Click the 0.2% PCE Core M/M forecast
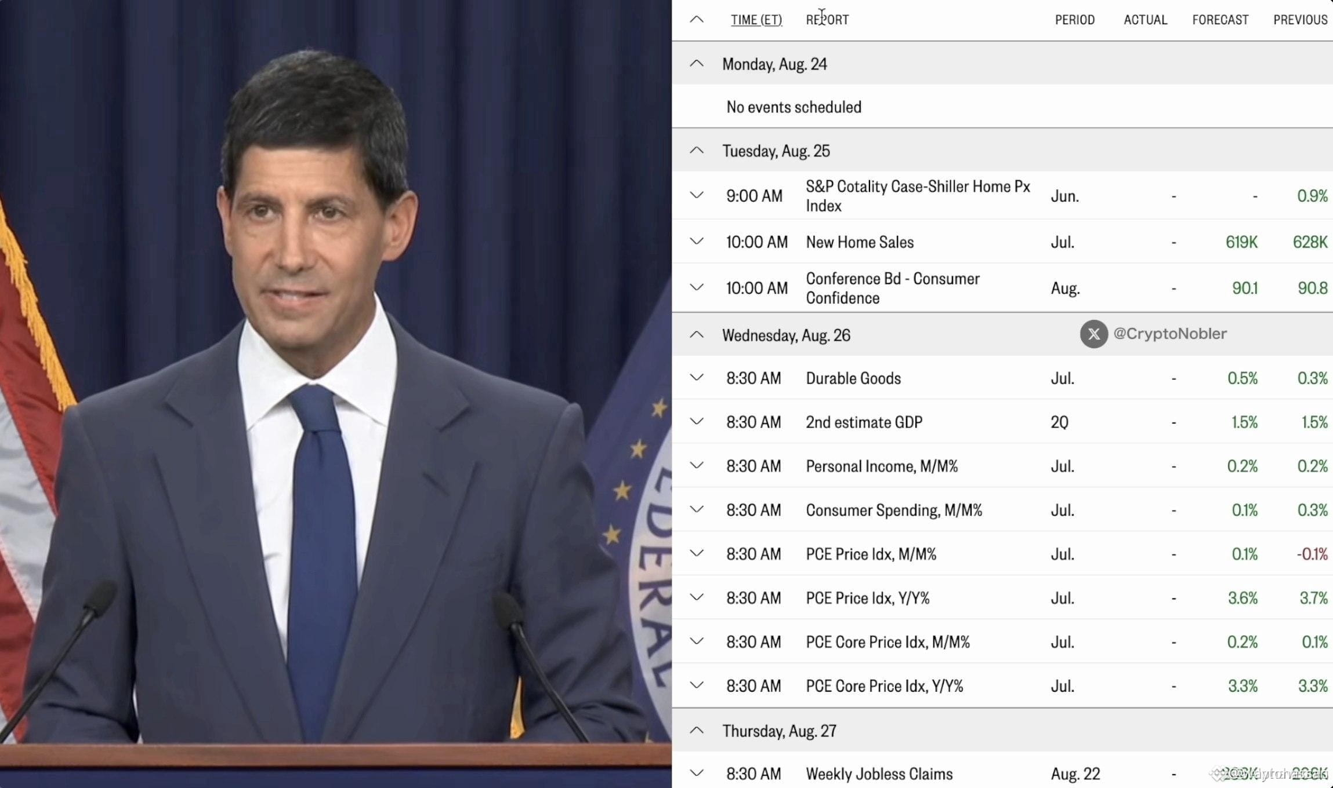This screenshot has width=1333, height=788. [1243, 643]
